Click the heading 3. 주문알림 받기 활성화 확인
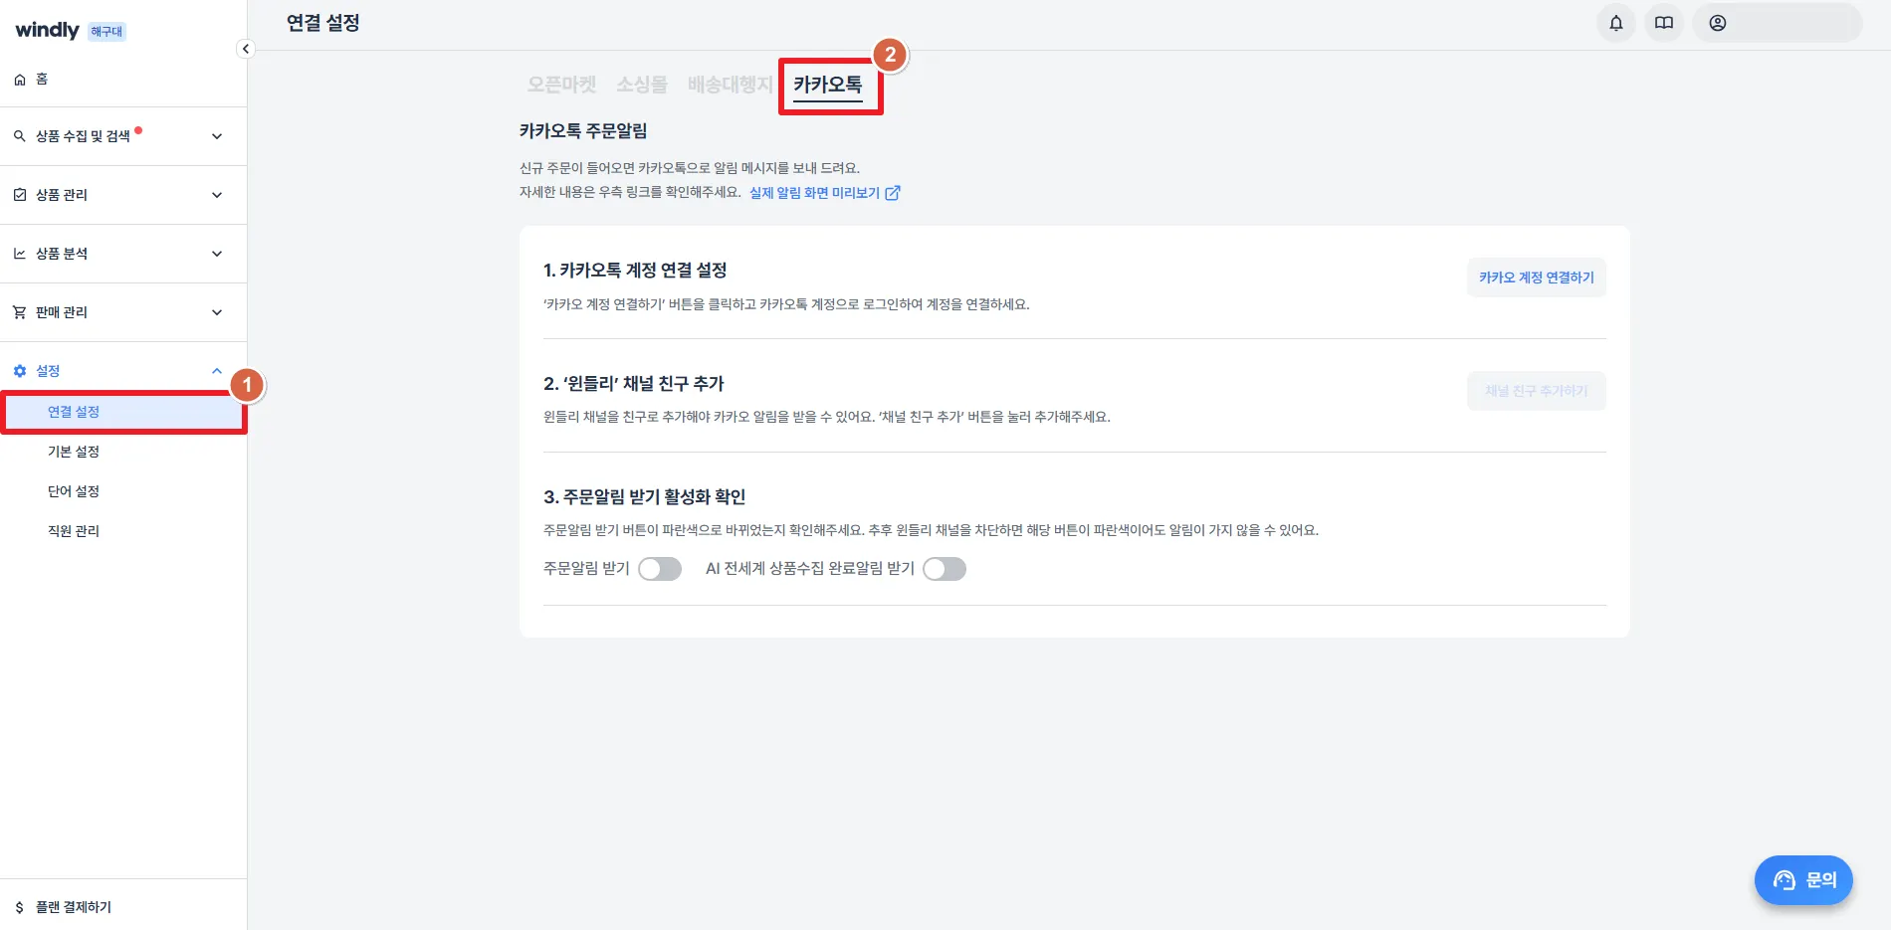 [645, 497]
